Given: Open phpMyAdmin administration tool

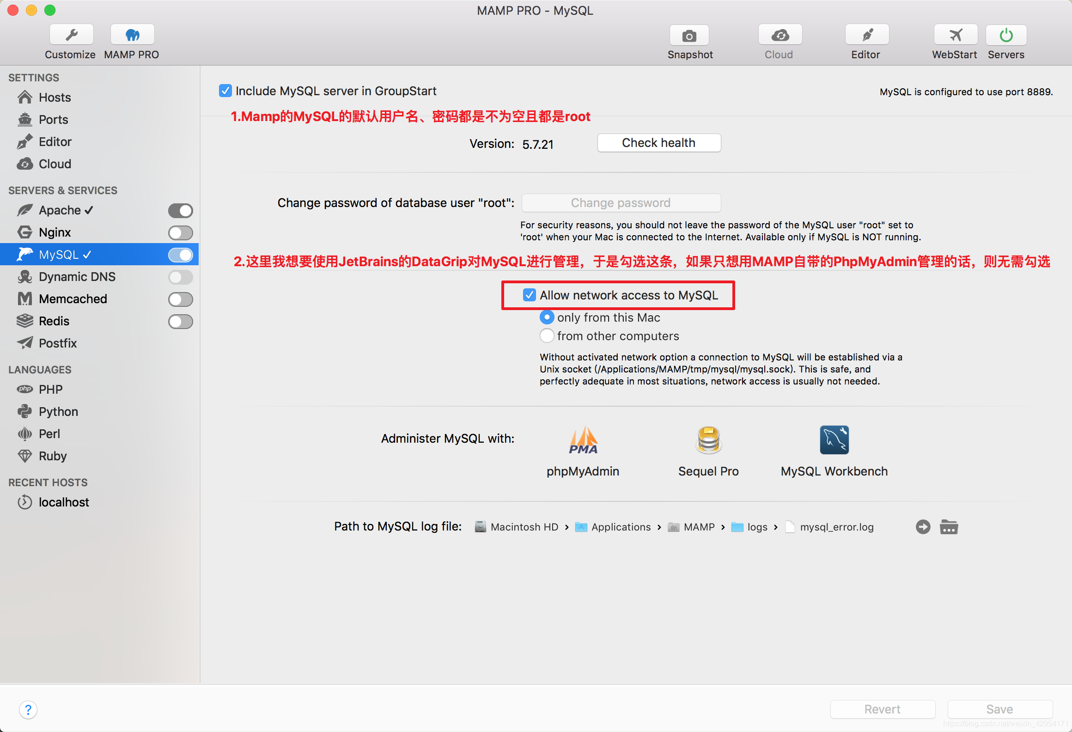Looking at the screenshot, I should click(x=583, y=440).
